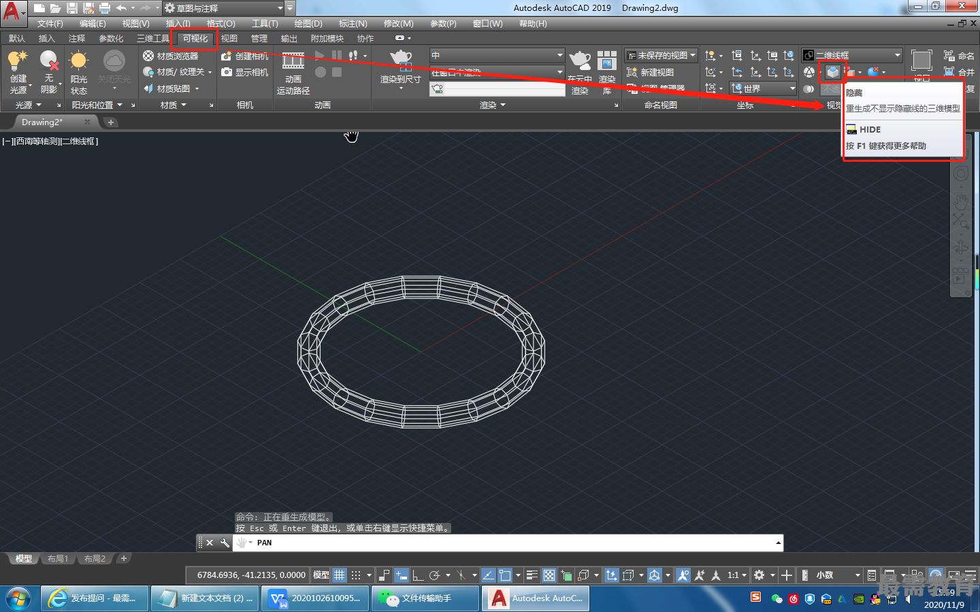The height and width of the screenshot is (612, 980).
Task: Toggle transparency display in status bar
Action: [x=549, y=575]
